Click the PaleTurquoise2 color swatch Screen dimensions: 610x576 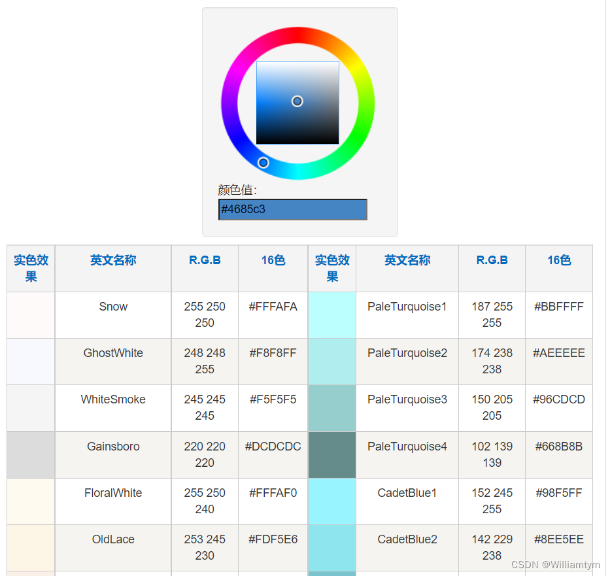tap(332, 362)
